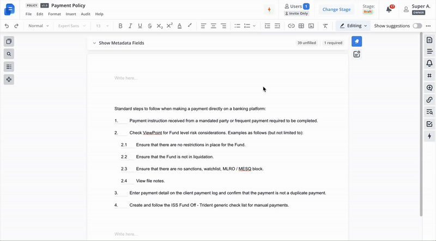Open the Expert Sans font dropdown

71,26
